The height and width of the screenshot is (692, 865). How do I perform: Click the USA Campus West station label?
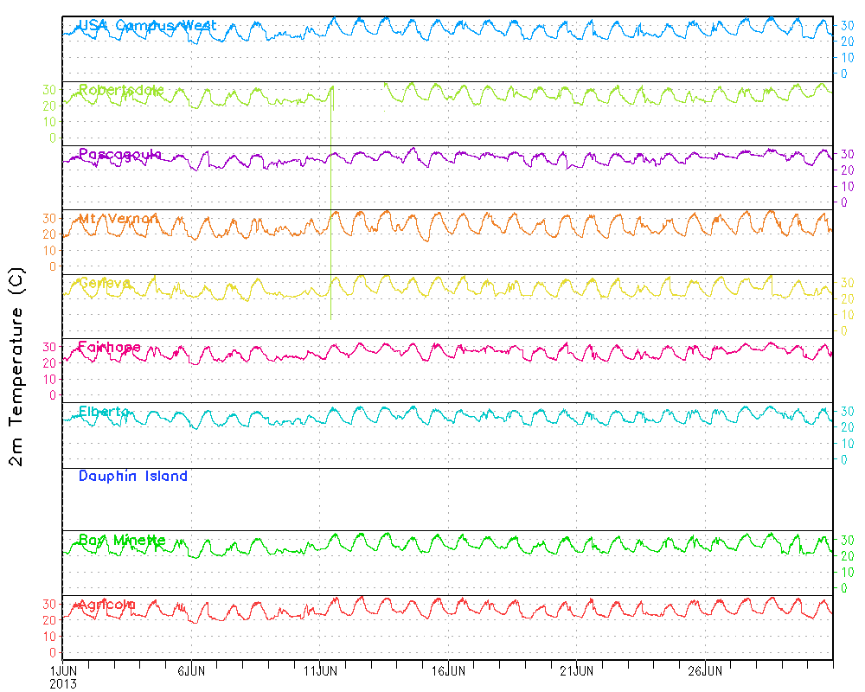147,26
